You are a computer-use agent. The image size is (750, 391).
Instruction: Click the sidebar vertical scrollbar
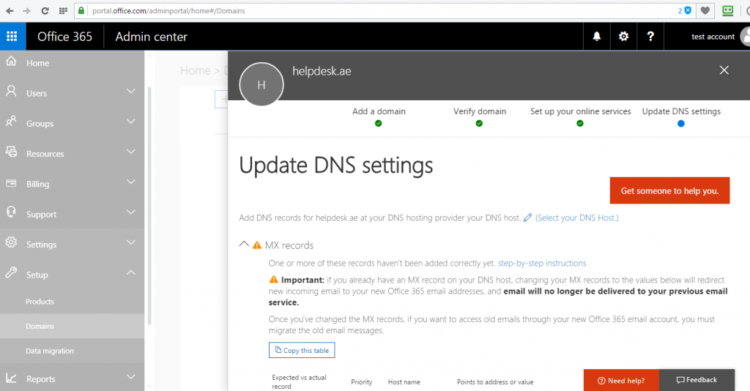pyautogui.click(x=149, y=206)
